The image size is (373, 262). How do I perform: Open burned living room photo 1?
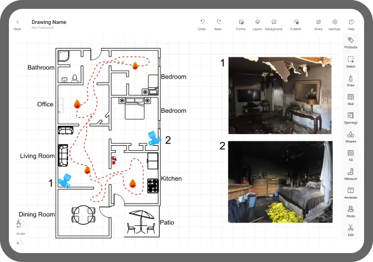click(x=280, y=96)
